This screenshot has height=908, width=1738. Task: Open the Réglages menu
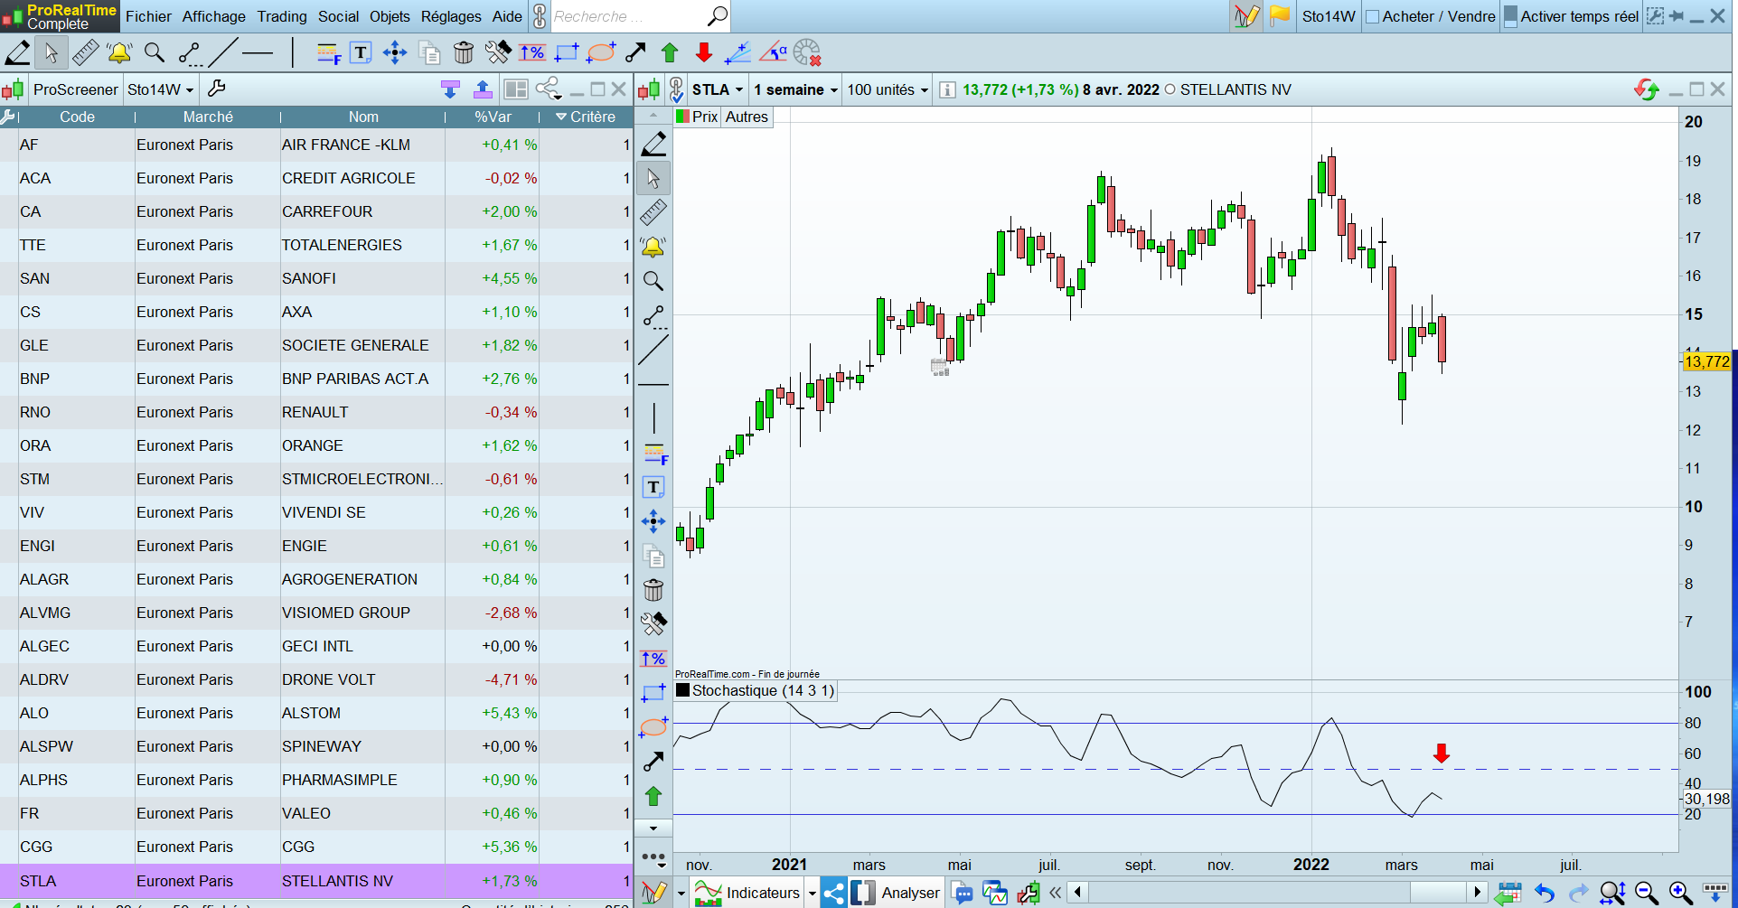(451, 16)
